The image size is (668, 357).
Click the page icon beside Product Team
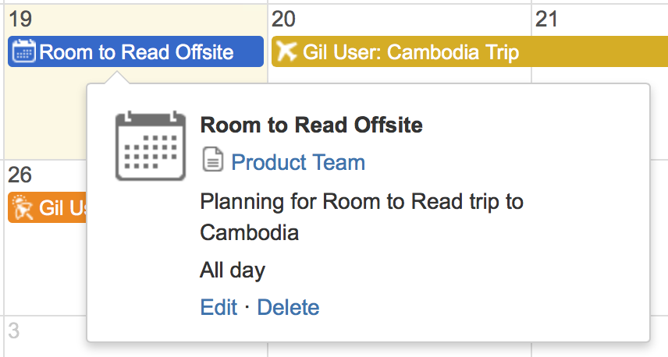(212, 162)
